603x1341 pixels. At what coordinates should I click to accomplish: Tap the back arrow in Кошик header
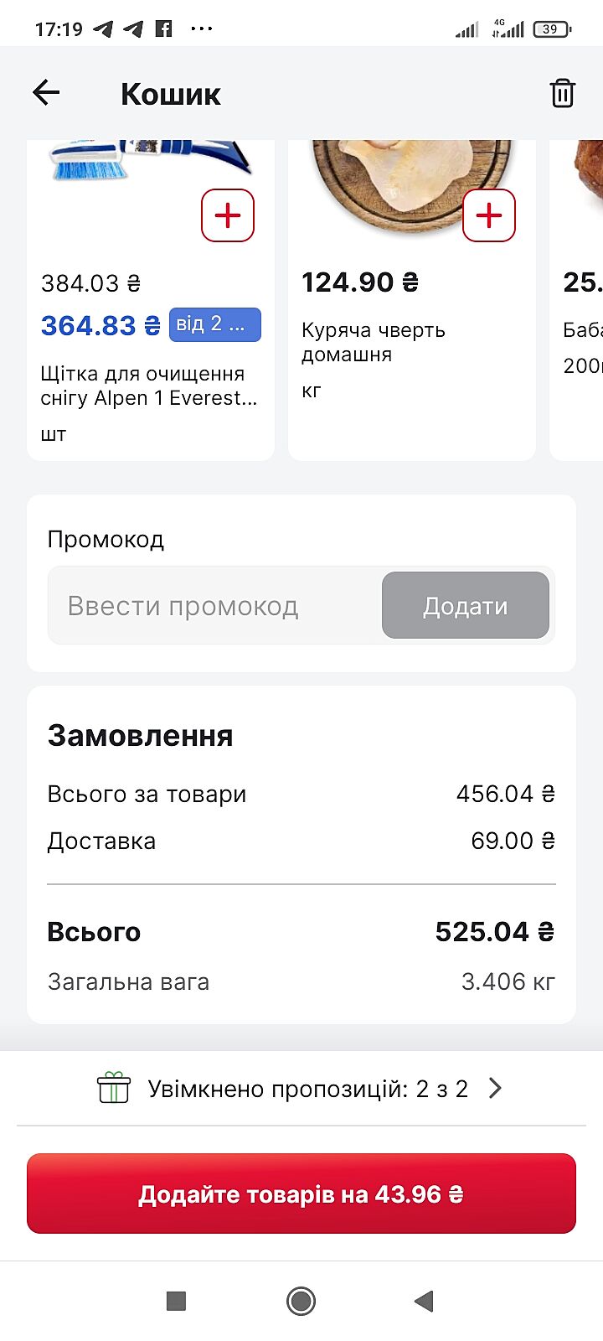click(x=47, y=93)
